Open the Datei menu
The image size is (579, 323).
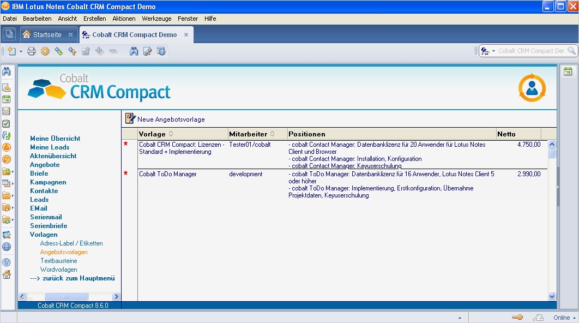click(x=10, y=19)
